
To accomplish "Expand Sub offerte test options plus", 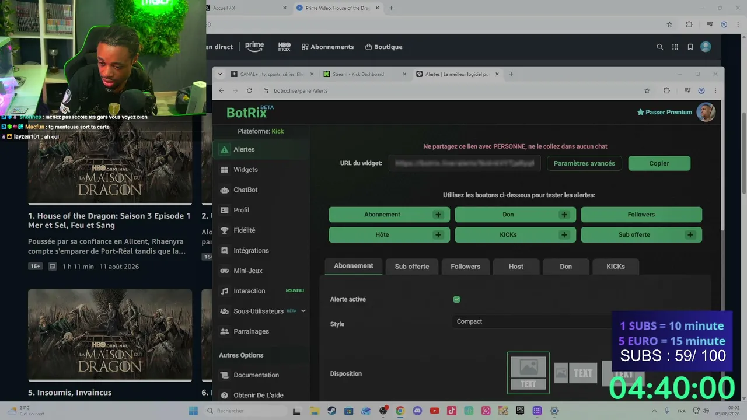I will (x=690, y=235).
